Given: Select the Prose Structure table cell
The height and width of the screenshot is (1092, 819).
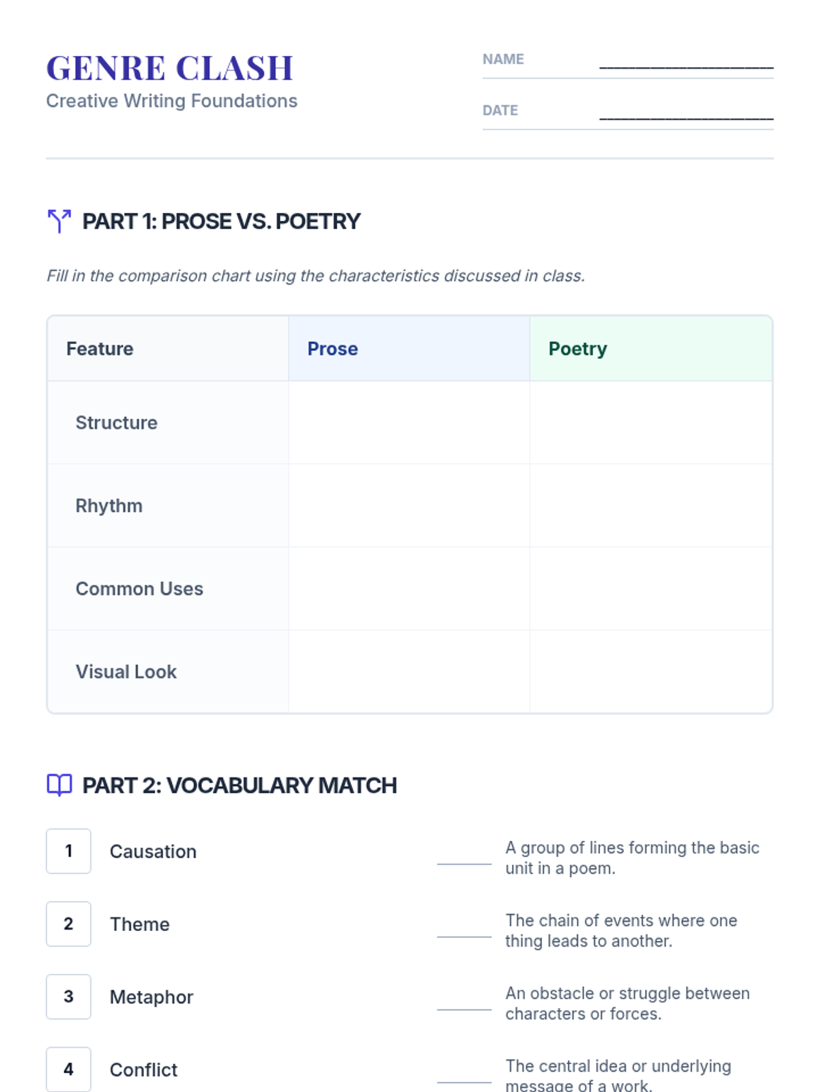Looking at the screenshot, I should (x=409, y=422).
